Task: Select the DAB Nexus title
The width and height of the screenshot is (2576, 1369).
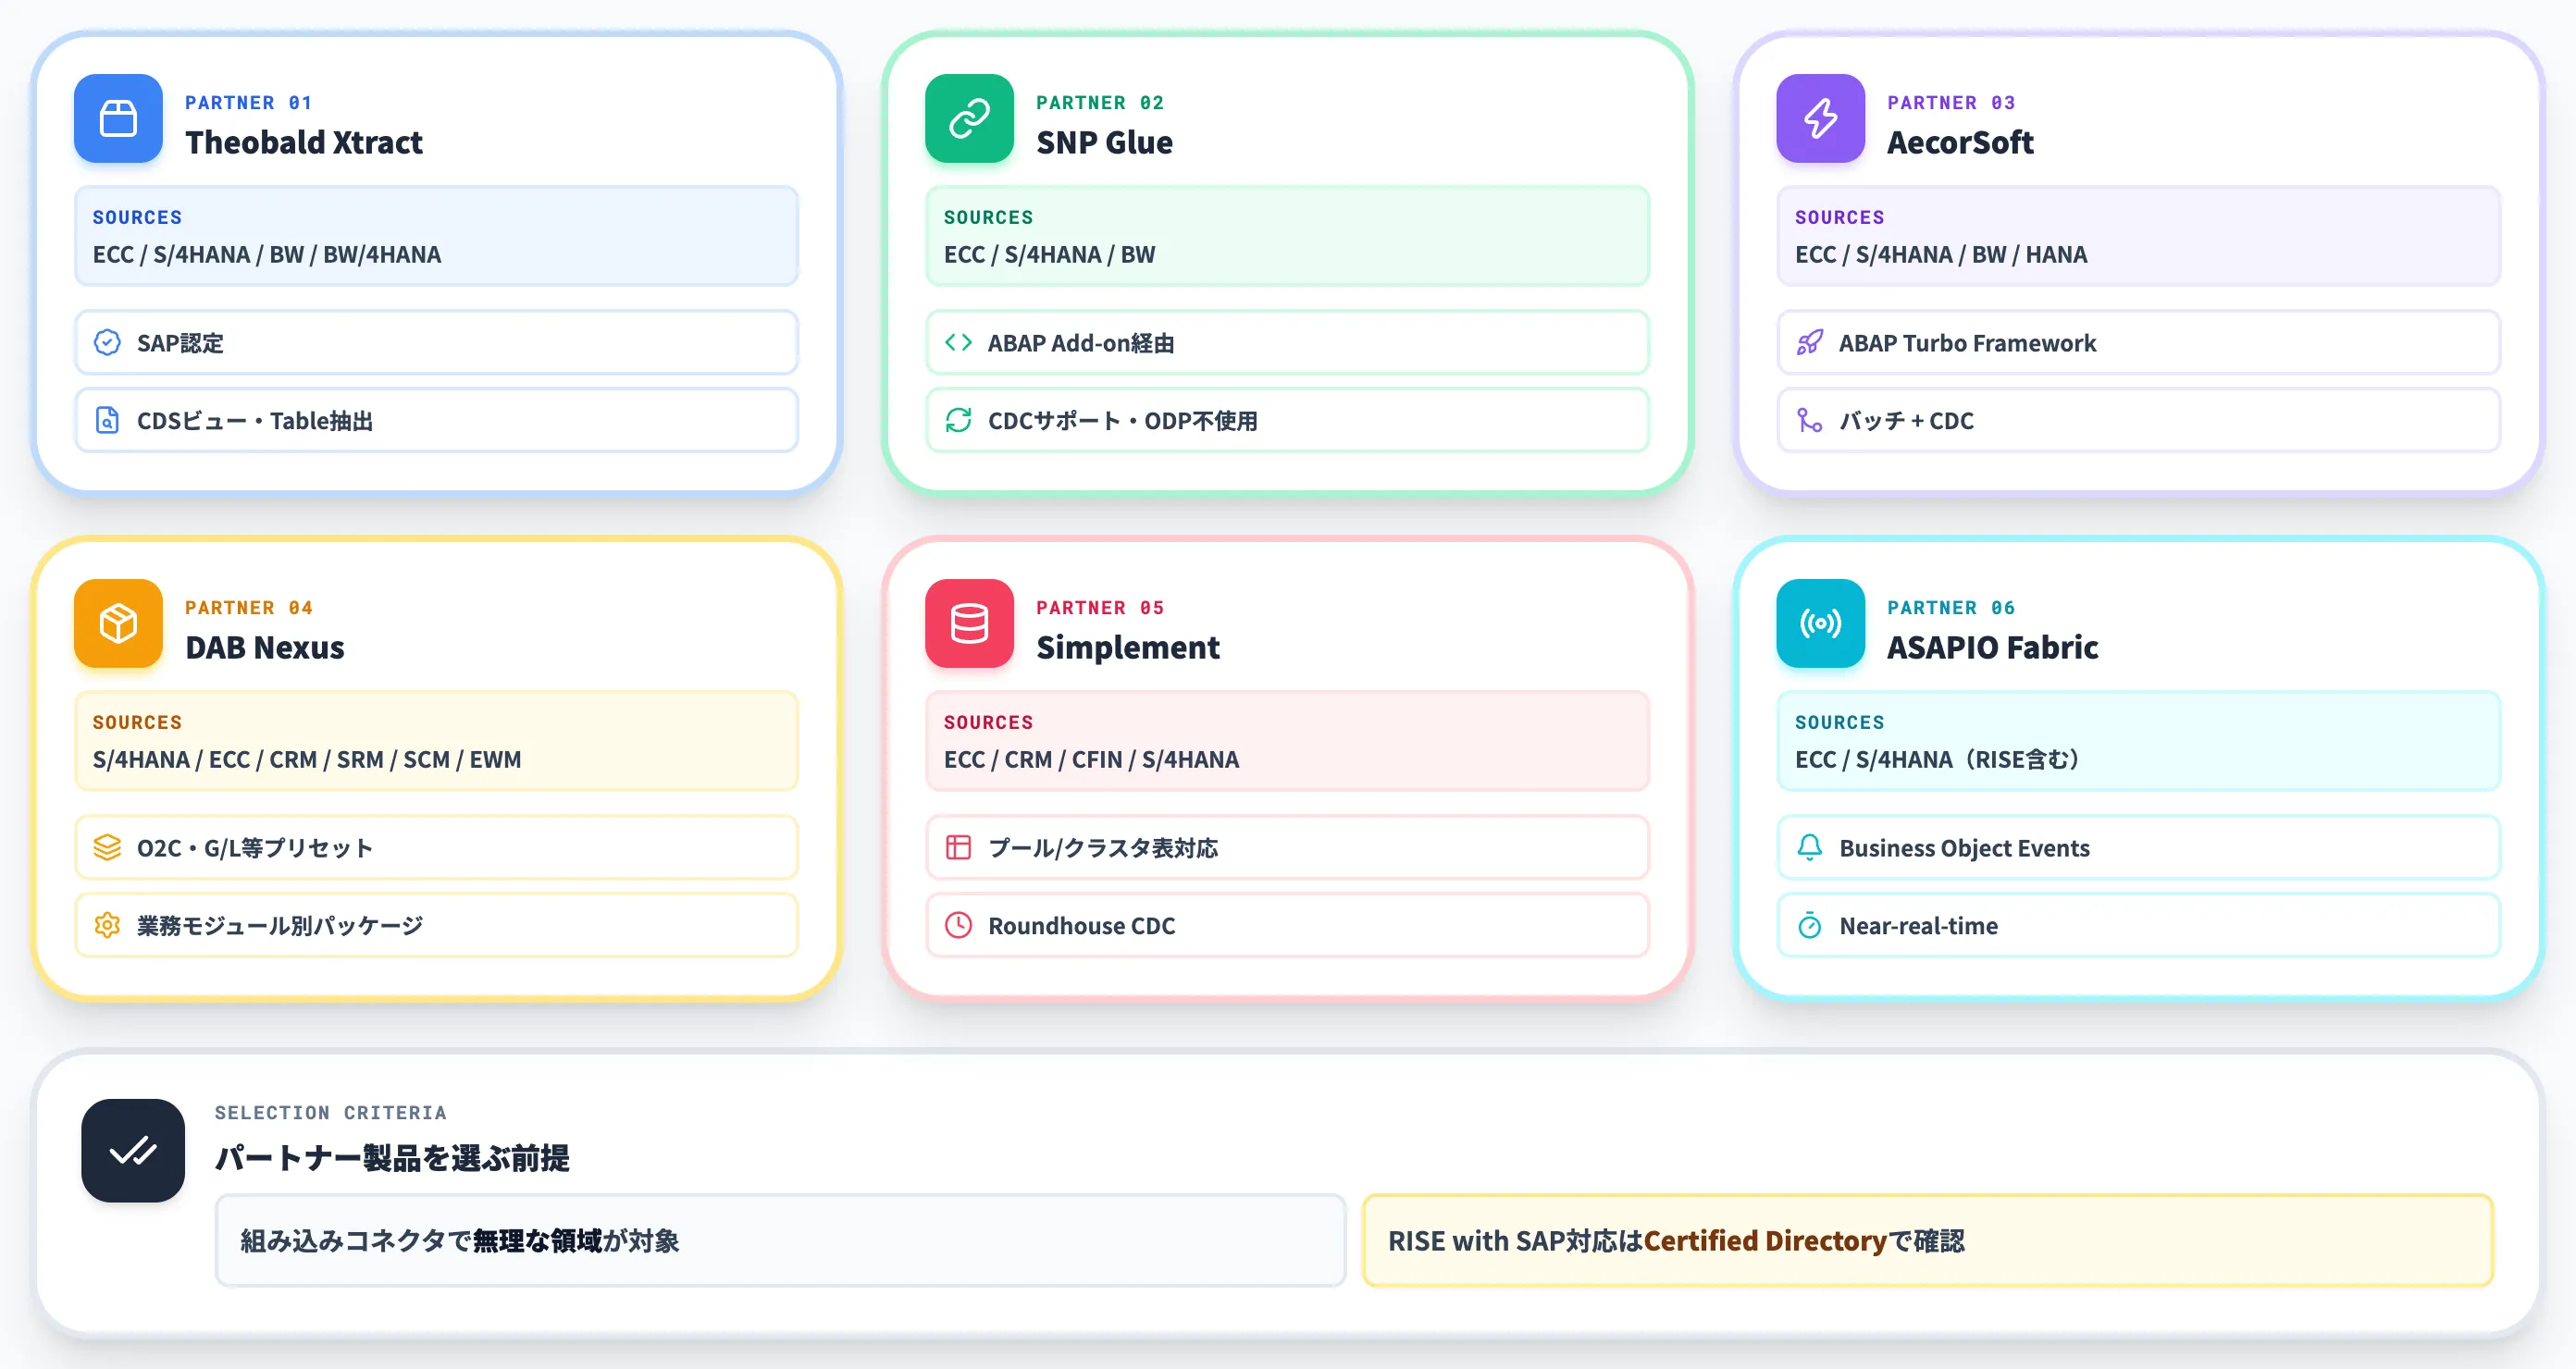Action: pyautogui.click(x=265, y=647)
